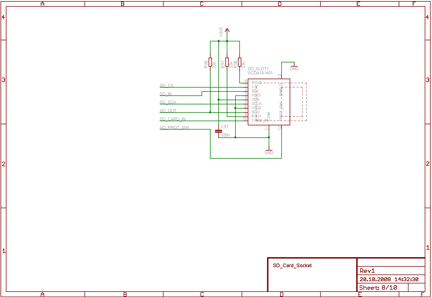The width and height of the screenshot is (432, 298).
Task: Click the SD_Card_Socket title text
Action: point(292,266)
